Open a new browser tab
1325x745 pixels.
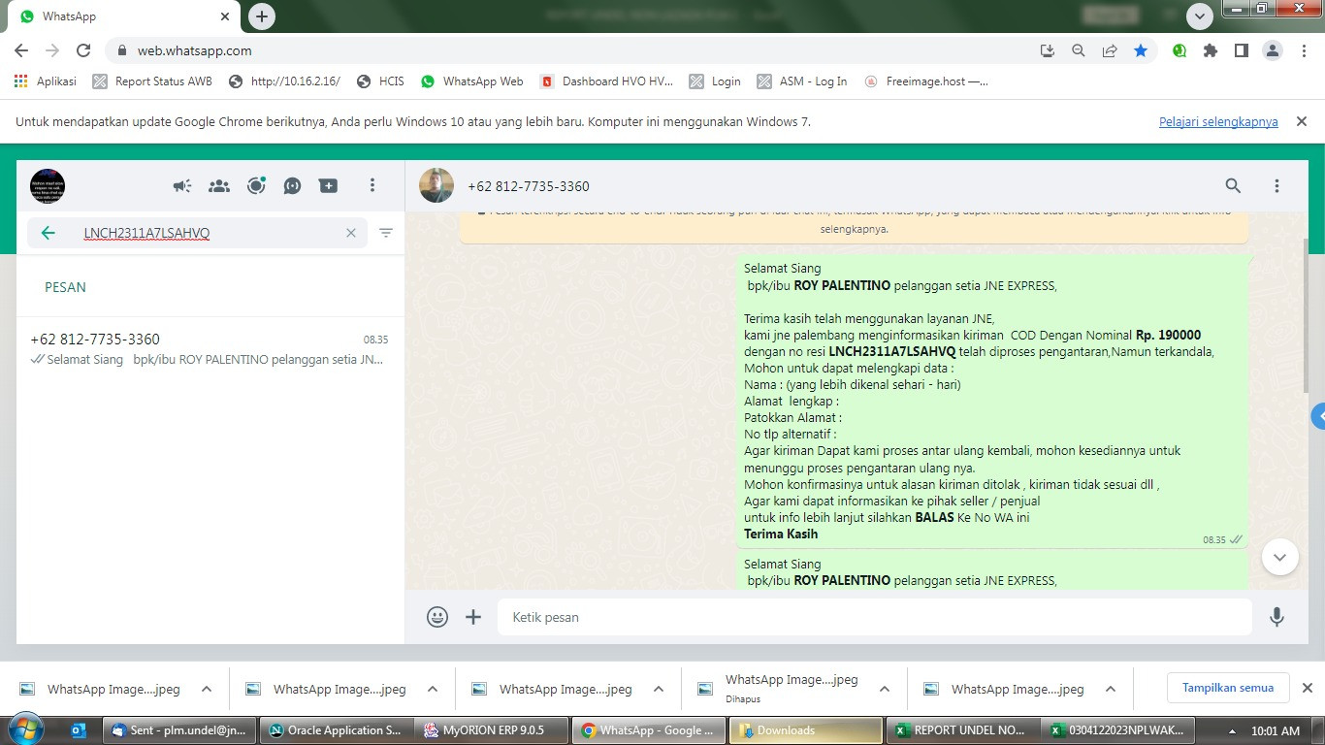261,16
